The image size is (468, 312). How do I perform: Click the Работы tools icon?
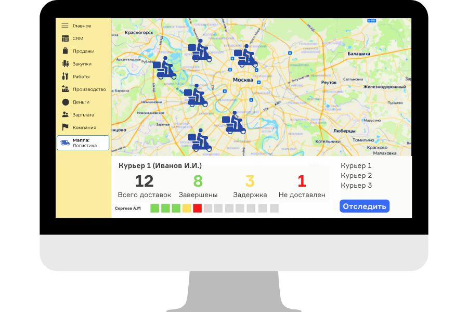[x=65, y=76]
